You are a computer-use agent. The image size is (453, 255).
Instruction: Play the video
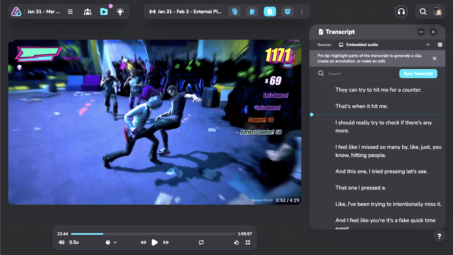pyautogui.click(x=155, y=243)
